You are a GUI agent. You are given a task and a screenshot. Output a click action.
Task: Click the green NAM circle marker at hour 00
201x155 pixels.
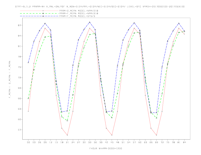tap(28, 98)
